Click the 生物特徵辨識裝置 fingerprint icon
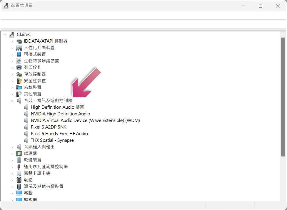 [x=19, y=61]
